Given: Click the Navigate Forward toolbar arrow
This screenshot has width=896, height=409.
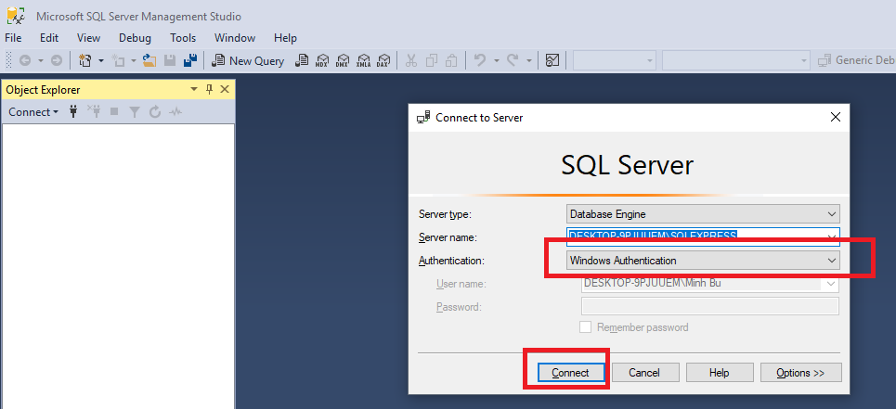Looking at the screenshot, I should tap(56, 60).
